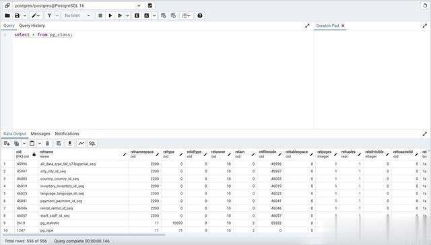Click the Rollback transaction icon

point(173,15)
